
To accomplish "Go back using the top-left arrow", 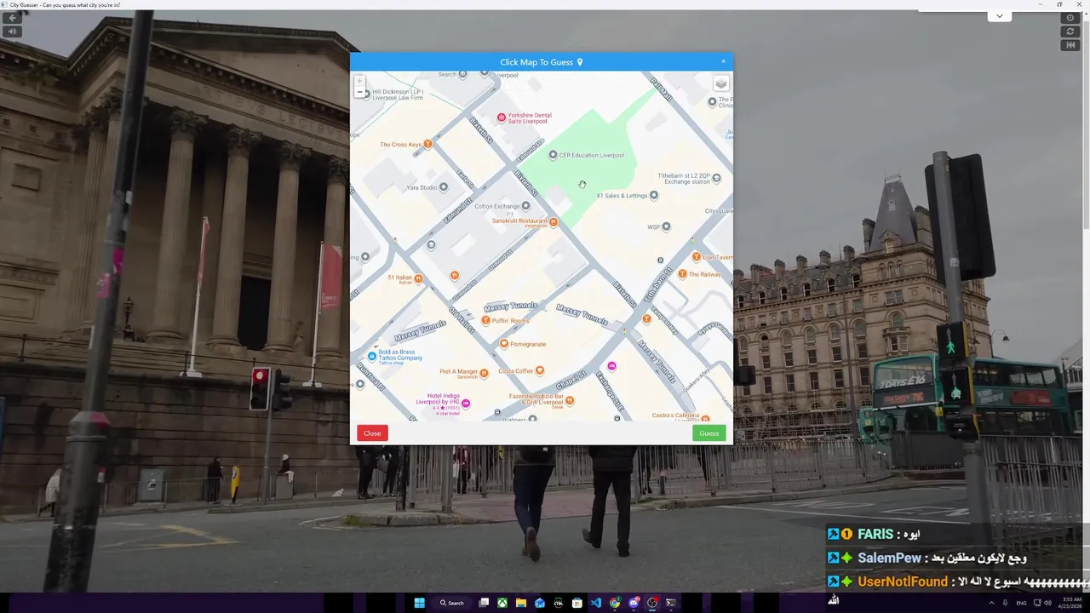I will (x=12, y=18).
